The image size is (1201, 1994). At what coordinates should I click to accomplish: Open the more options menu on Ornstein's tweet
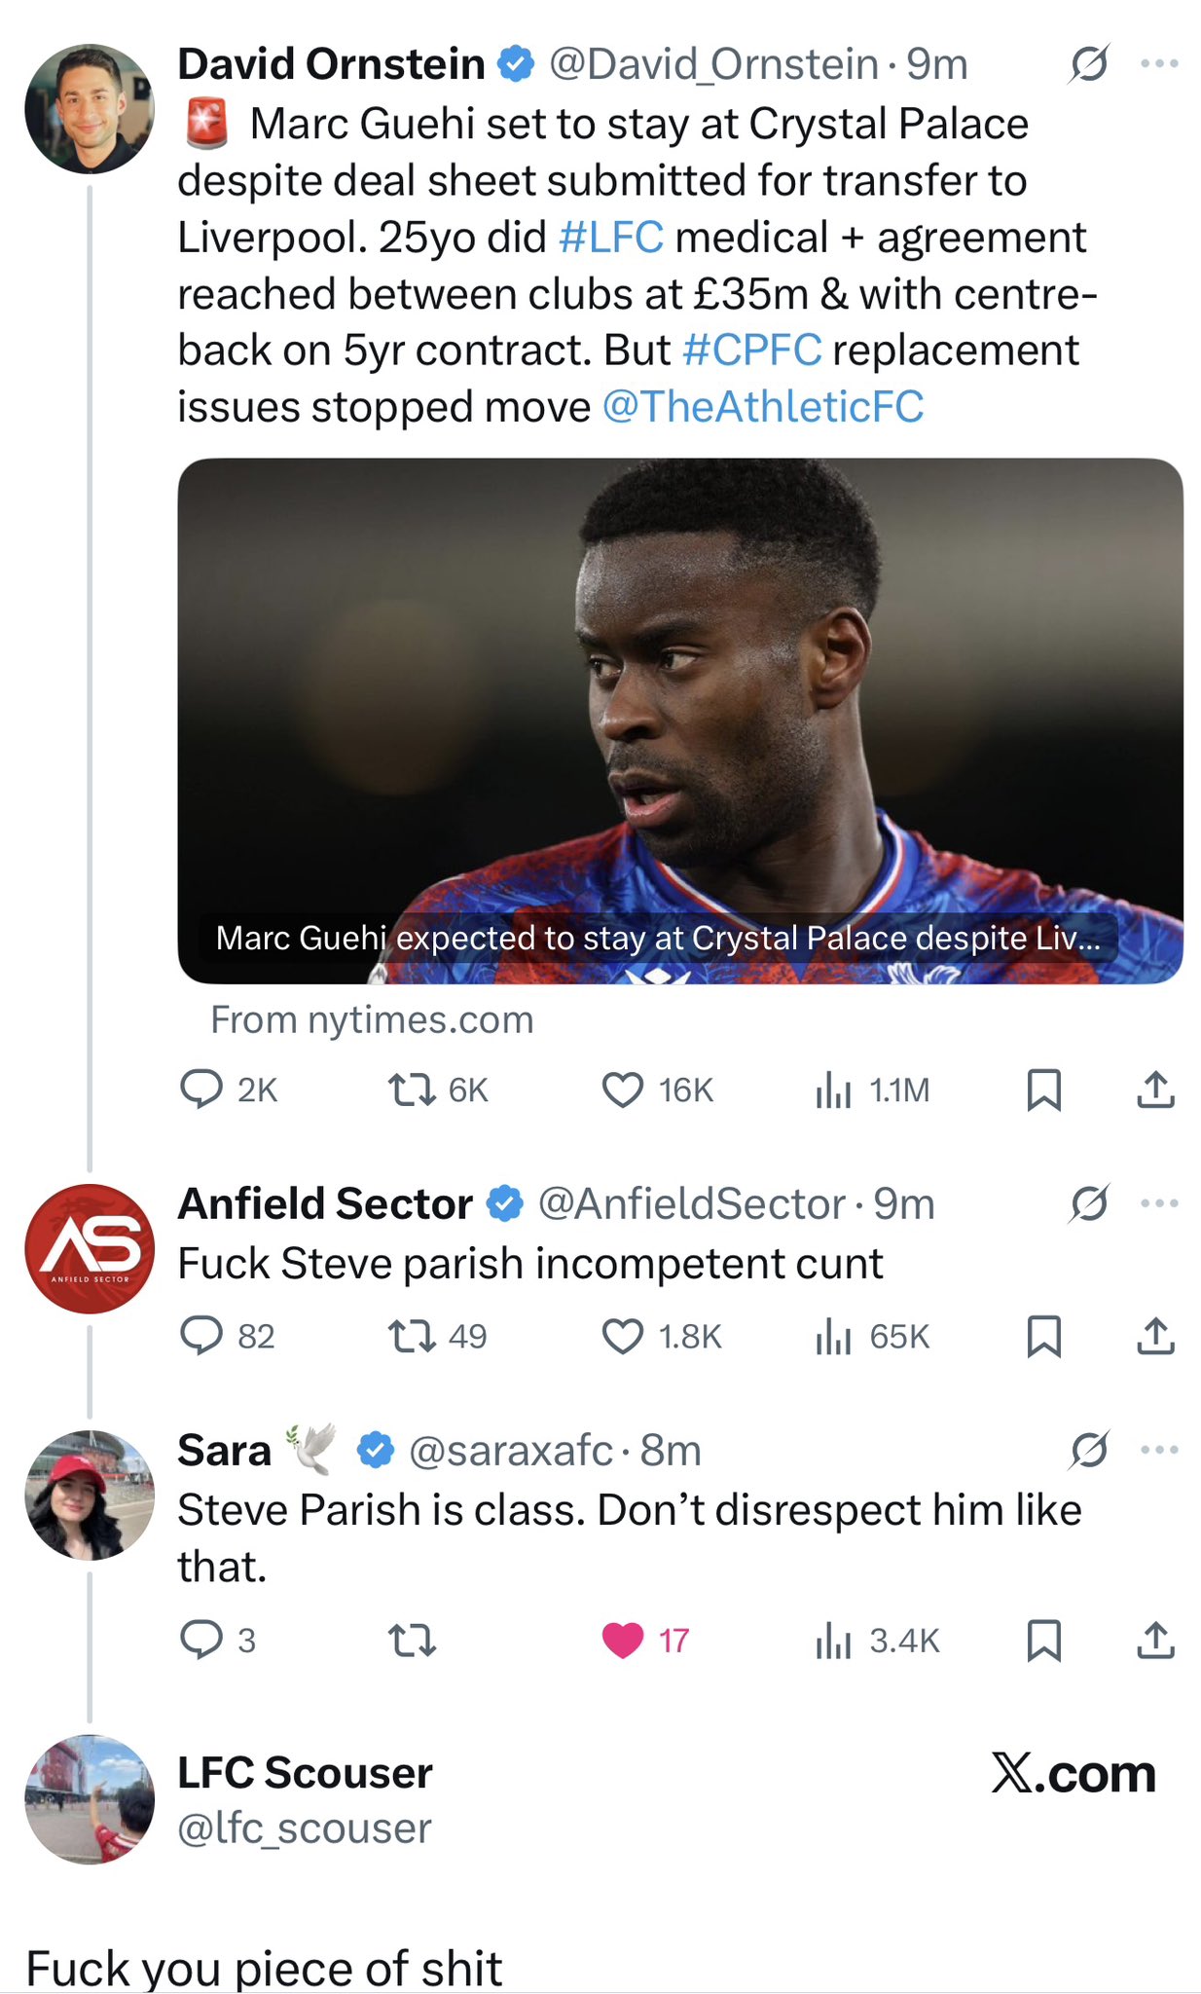pyautogui.click(x=1159, y=64)
